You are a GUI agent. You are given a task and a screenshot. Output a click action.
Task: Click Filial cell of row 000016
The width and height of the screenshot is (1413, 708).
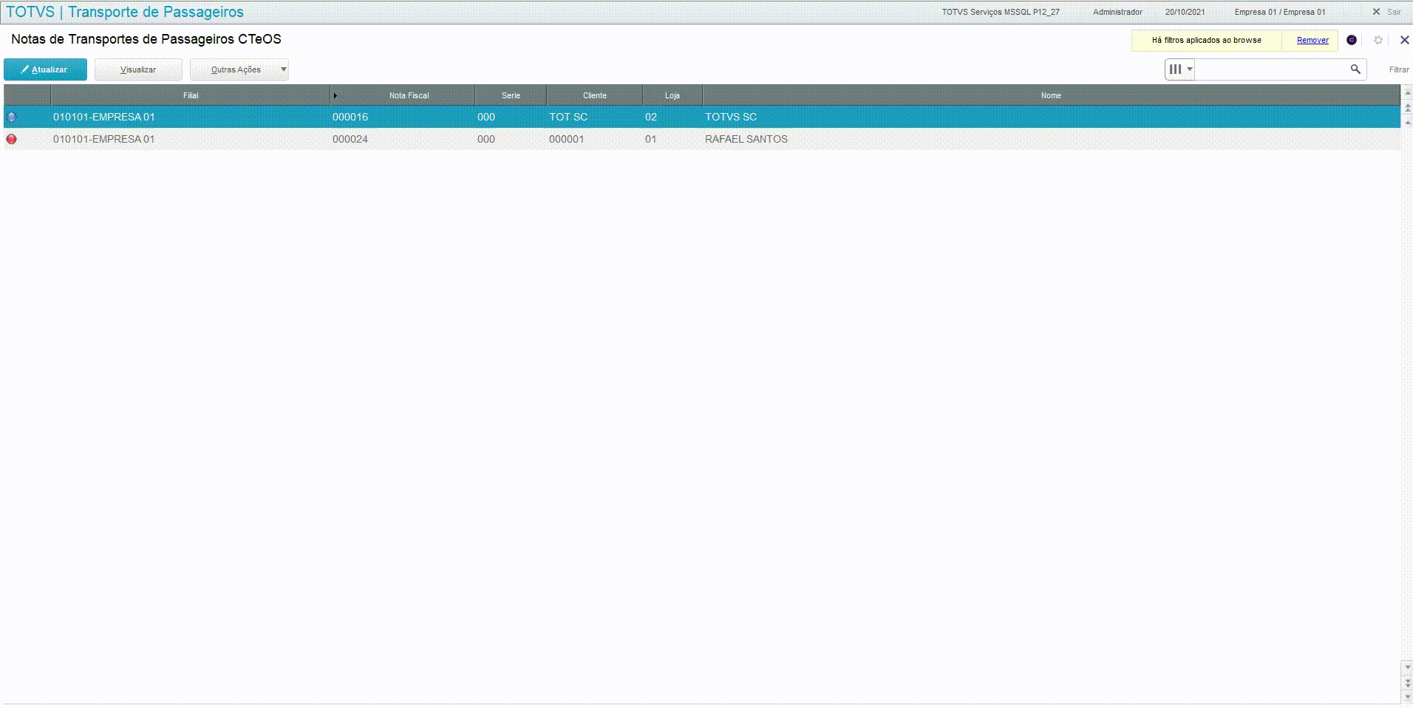click(191, 117)
